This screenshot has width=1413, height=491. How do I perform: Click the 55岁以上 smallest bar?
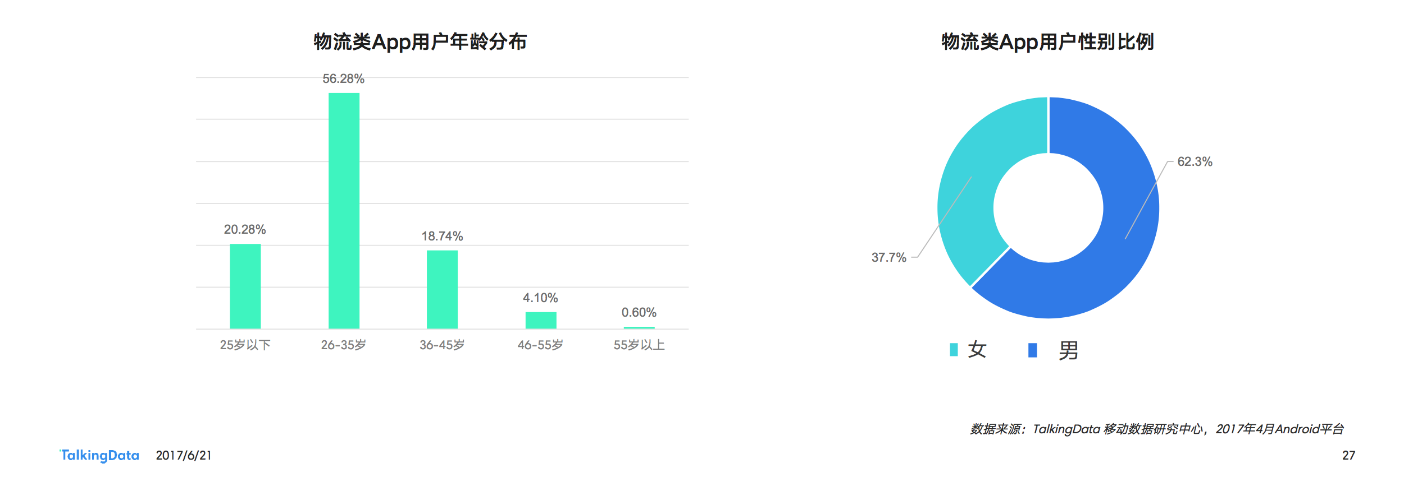click(x=639, y=328)
